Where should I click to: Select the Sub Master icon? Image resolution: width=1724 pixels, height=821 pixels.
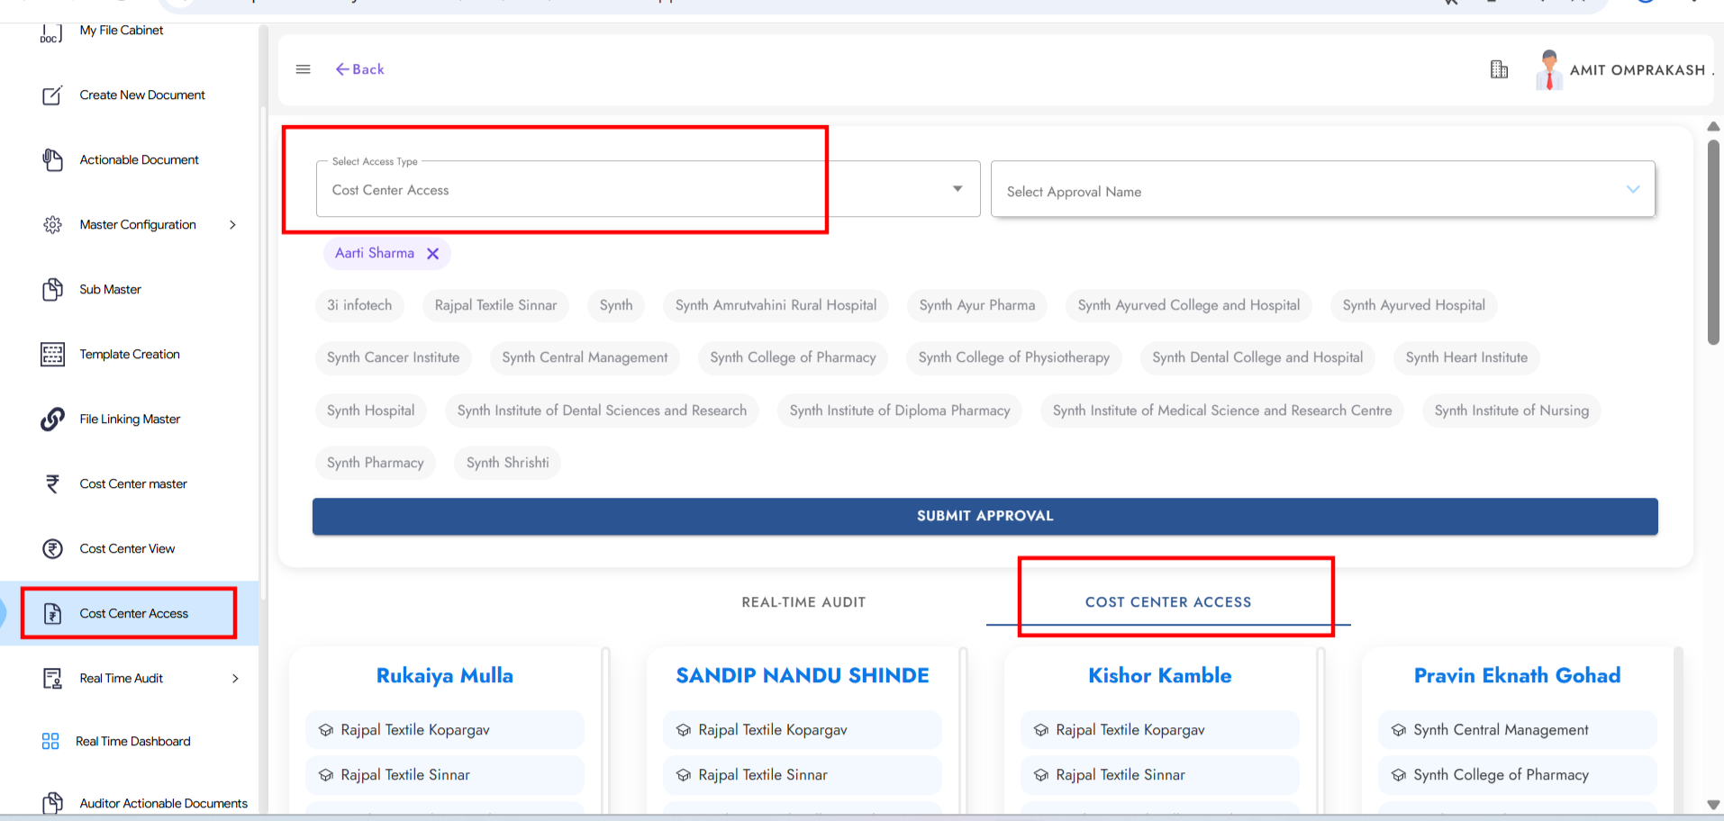click(x=52, y=289)
